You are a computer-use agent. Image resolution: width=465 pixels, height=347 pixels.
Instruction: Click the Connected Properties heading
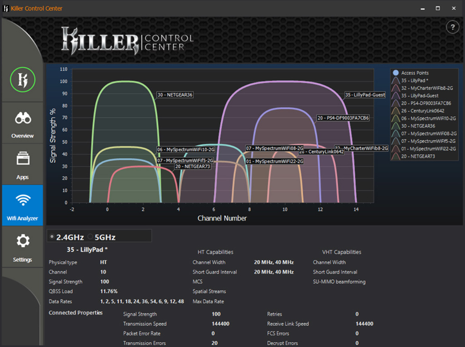76,313
